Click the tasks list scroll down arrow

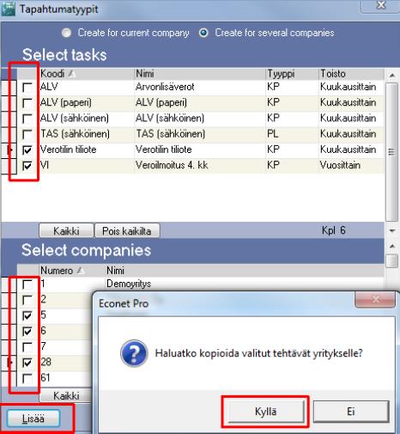[x=392, y=231]
